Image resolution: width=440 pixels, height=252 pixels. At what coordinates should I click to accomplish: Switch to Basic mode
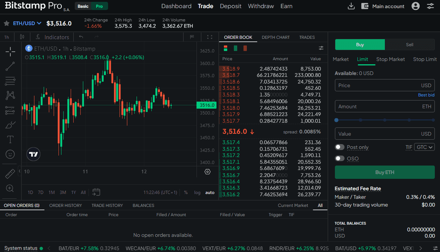coord(83,6)
